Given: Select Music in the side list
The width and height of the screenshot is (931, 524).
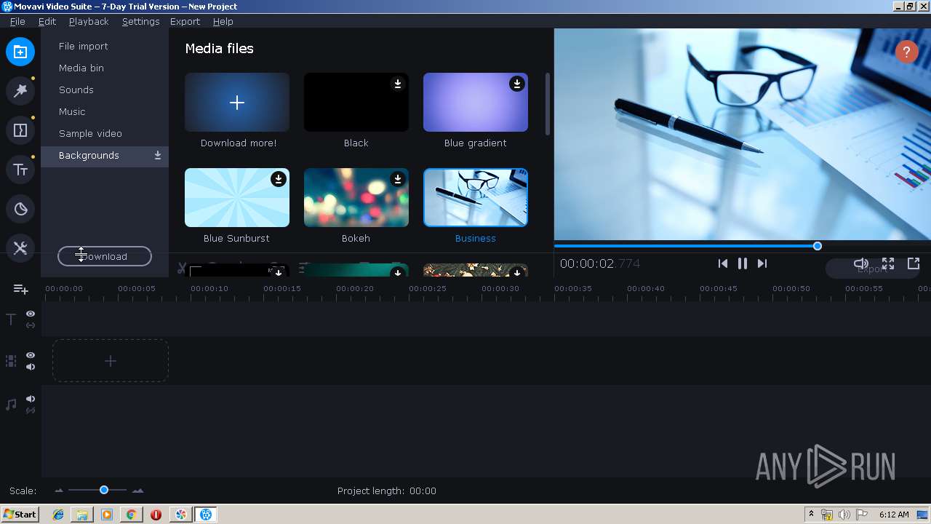Looking at the screenshot, I should 105,112.
